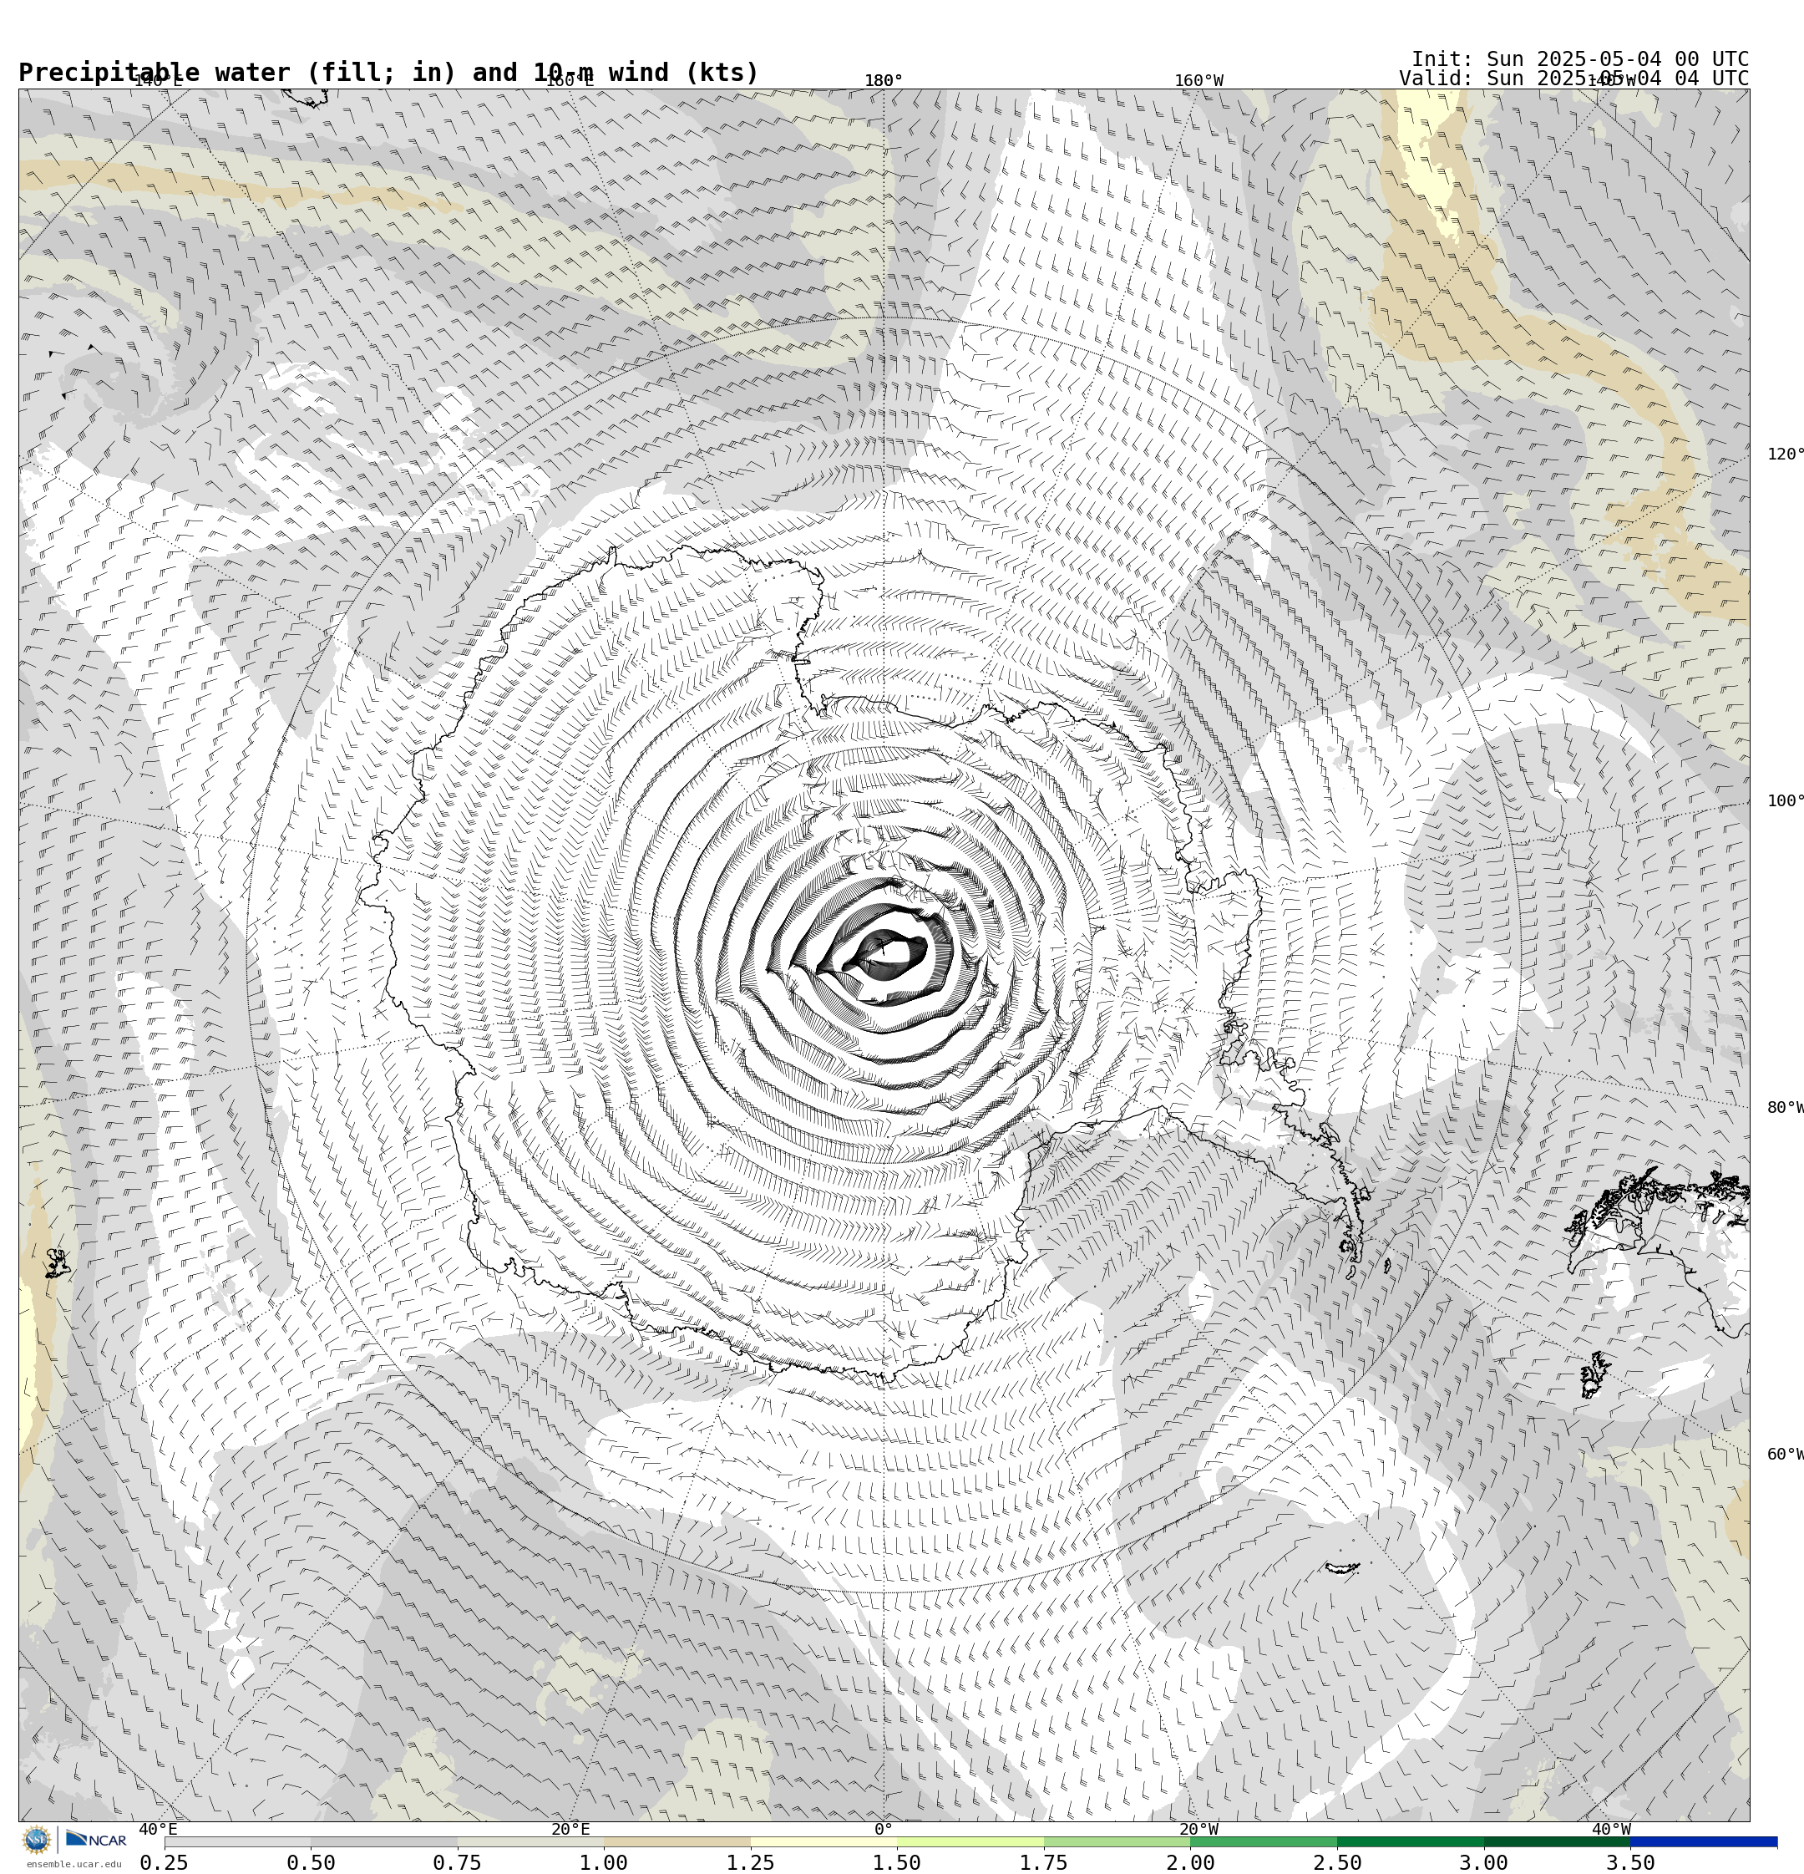Pick the pale beige 0.75–1.00 colorbar segment
This screenshot has height=1874, width=1804.
530,1841
